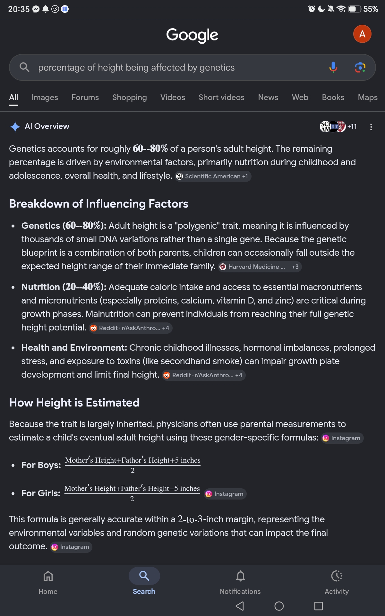Open Instagram source after For Girls formula
This screenshot has height=616, width=385.
pos(226,494)
